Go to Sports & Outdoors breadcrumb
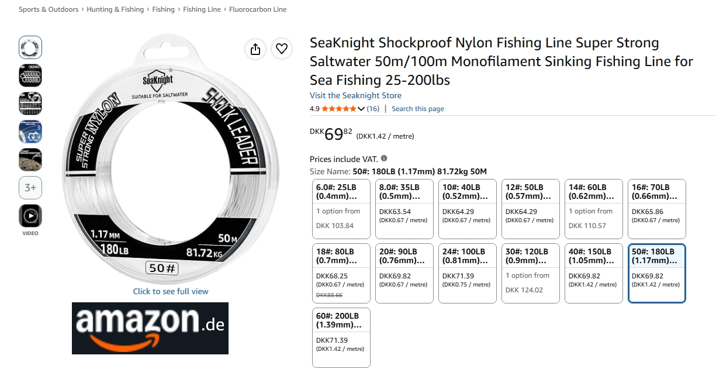Viewport: 716px width, 376px height. tap(49, 9)
